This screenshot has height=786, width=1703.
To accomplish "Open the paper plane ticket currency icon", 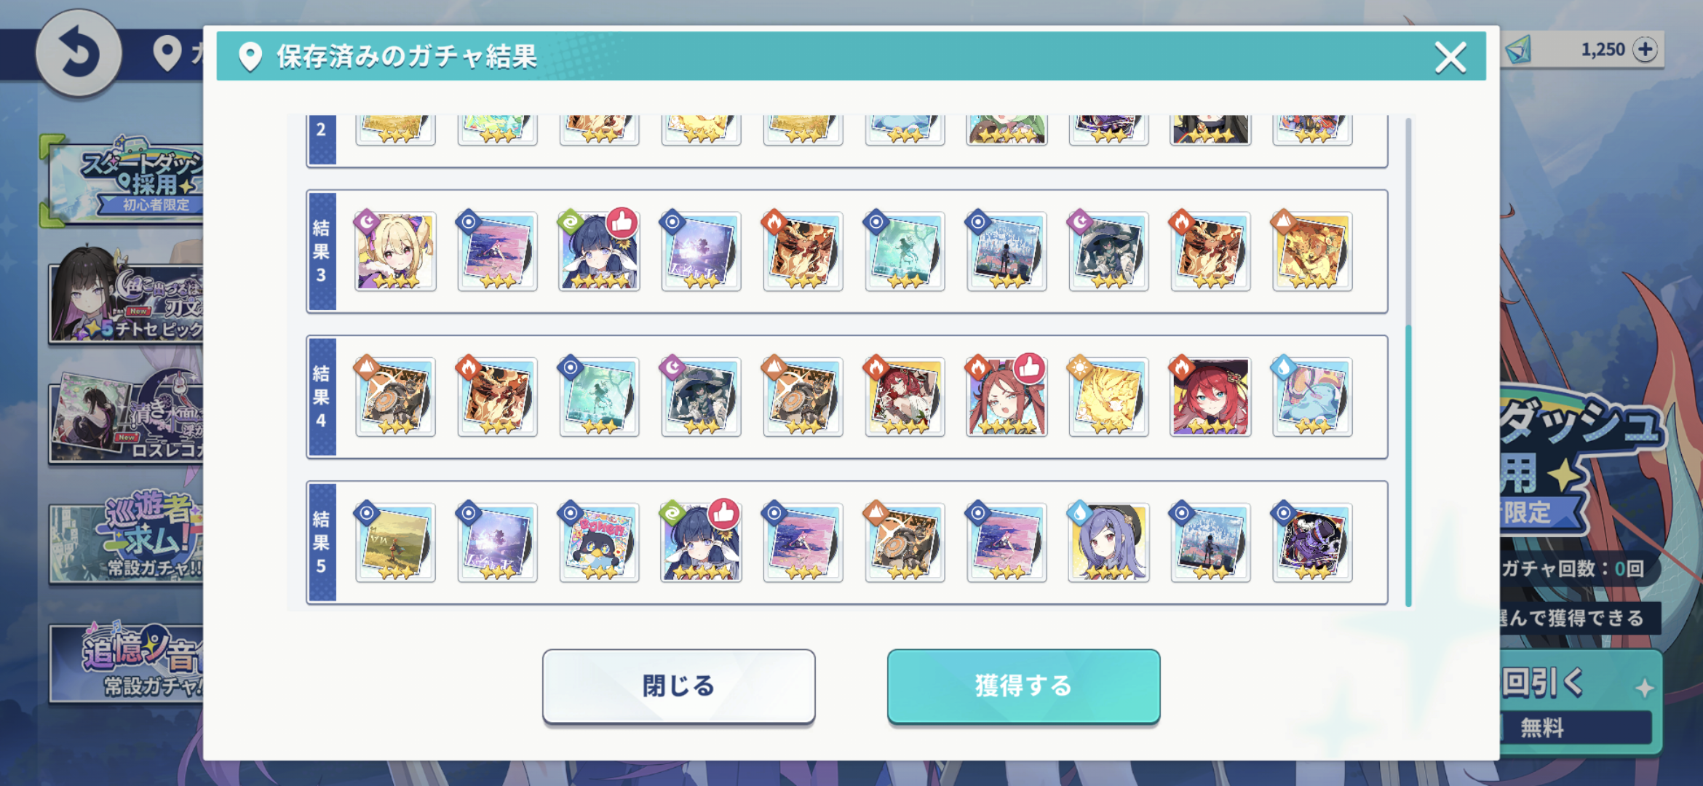I will (x=1520, y=49).
